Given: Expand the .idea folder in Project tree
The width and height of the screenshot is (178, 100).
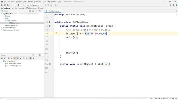Looking at the screenshot, I should point(3,16).
